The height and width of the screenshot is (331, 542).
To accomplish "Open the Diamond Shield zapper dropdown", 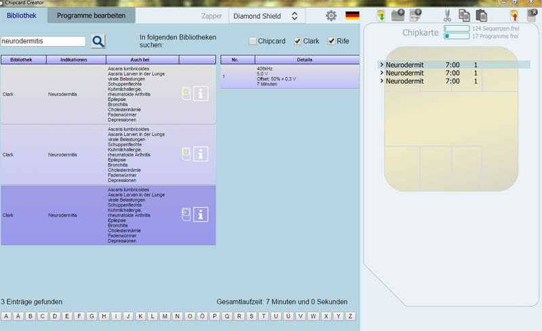I will point(265,16).
